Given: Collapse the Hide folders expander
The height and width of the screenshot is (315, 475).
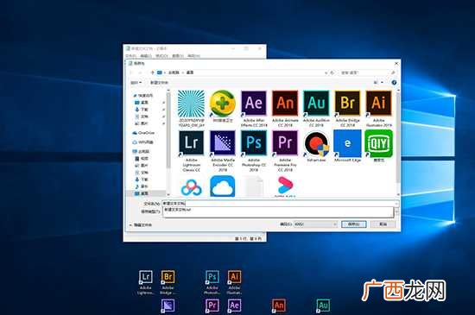Looking at the screenshot, I should point(141,225).
